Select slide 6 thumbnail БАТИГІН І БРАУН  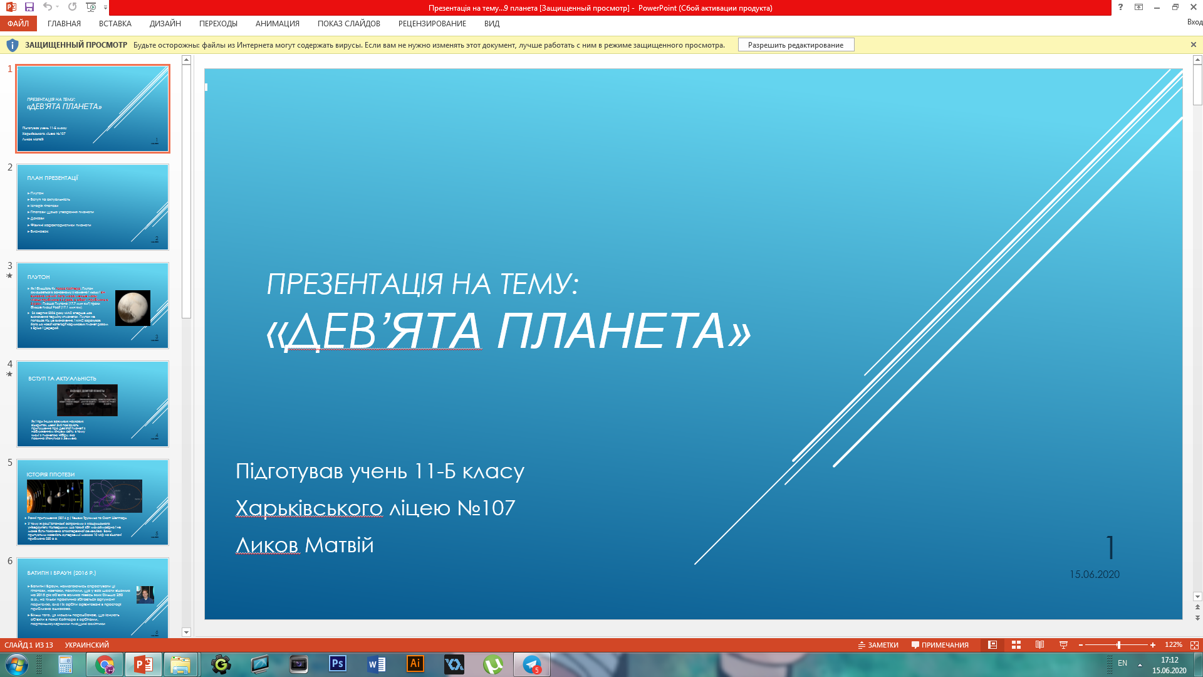[x=93, y=597]
